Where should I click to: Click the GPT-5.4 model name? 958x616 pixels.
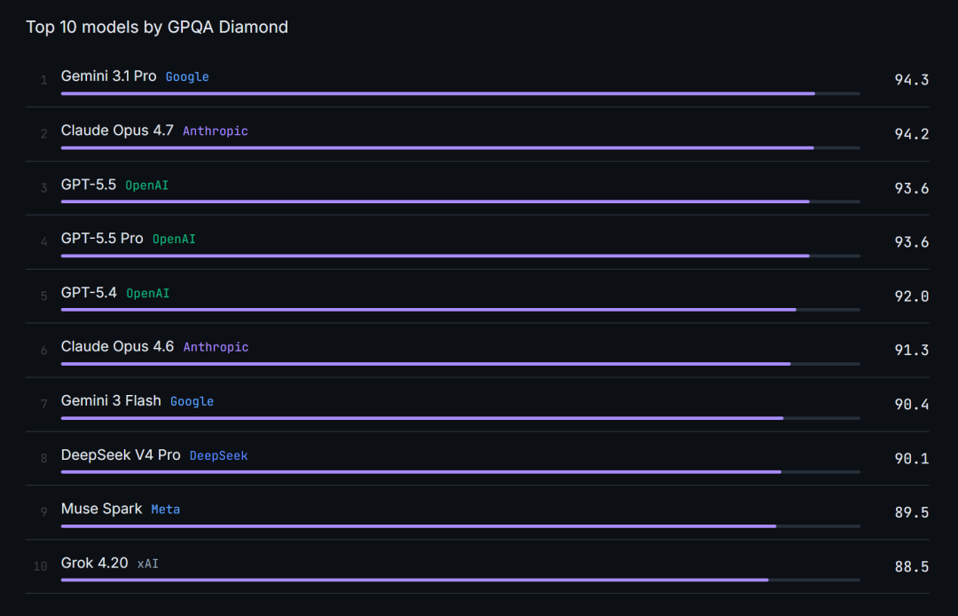coord(89,292)
